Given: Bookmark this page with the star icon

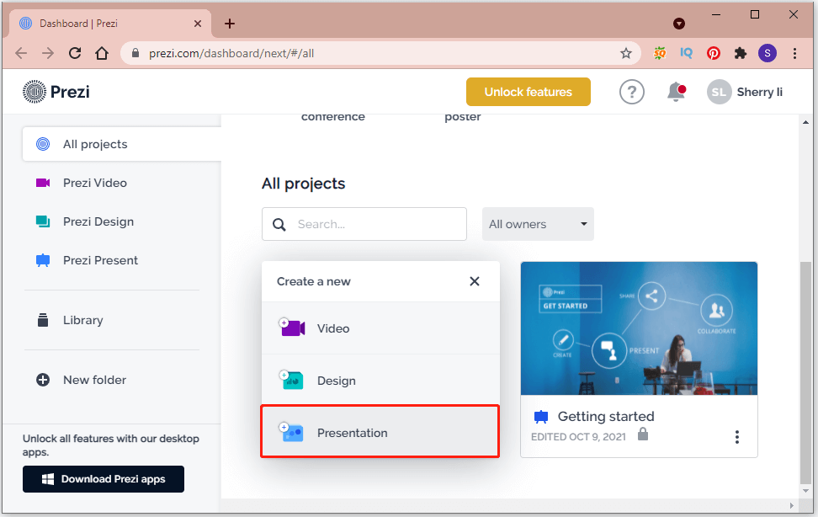Looking at the screenshot, I should click(x=626, y=53).
